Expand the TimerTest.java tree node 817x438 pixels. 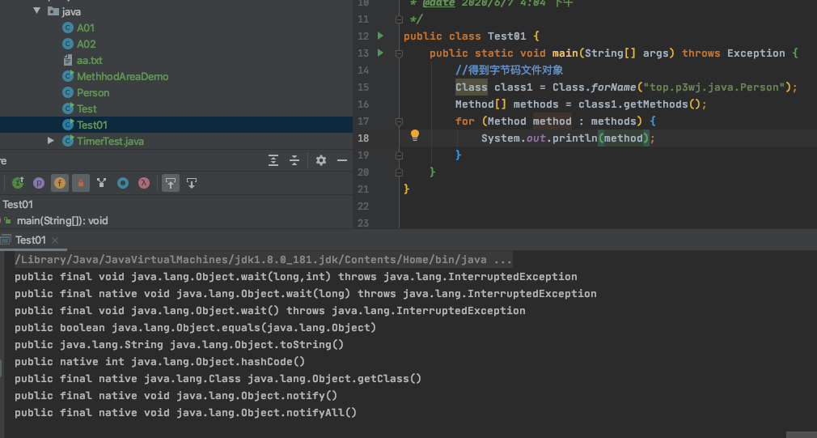(50, 141)
